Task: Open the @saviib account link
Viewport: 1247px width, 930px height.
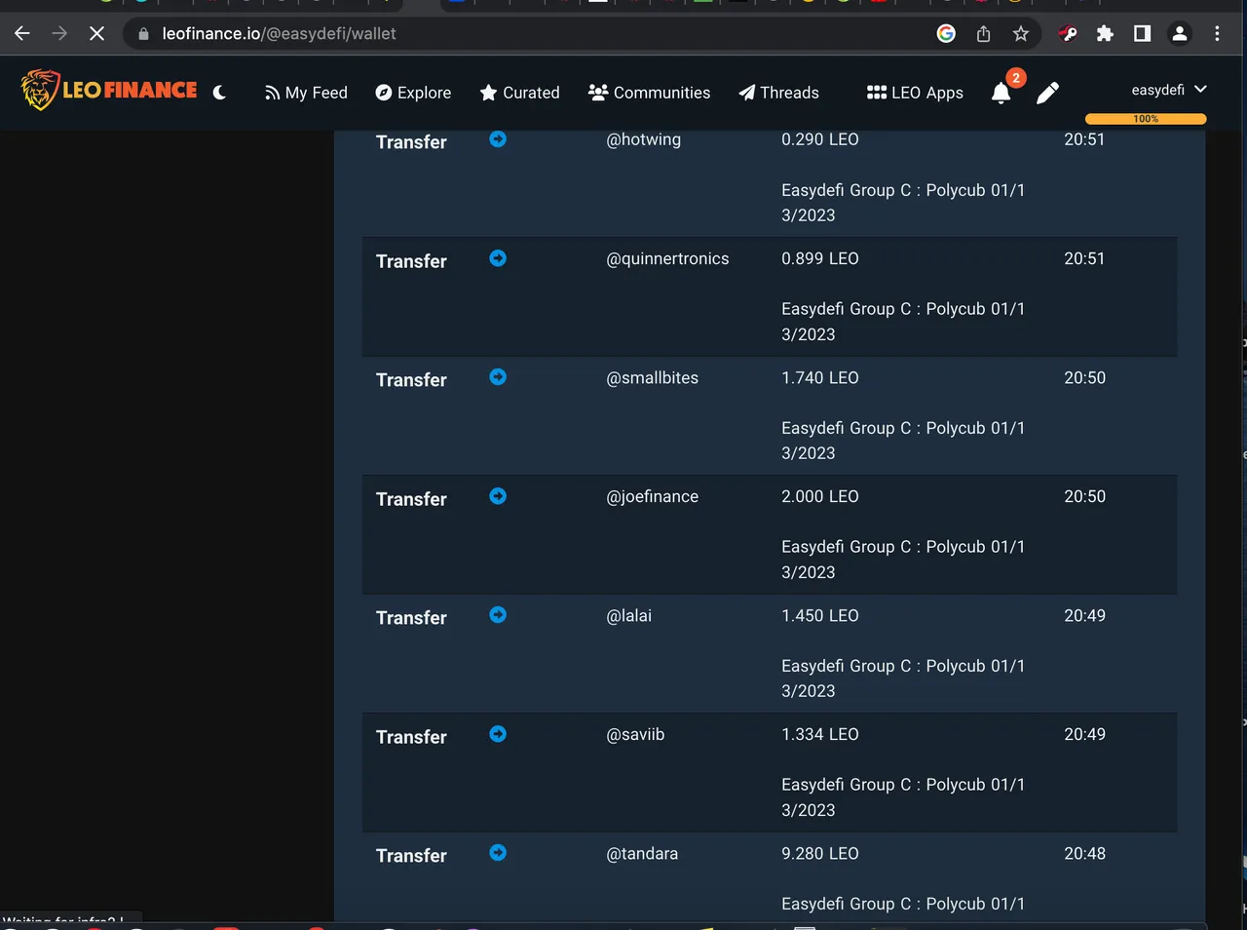Action: click(x=635, y=734)
